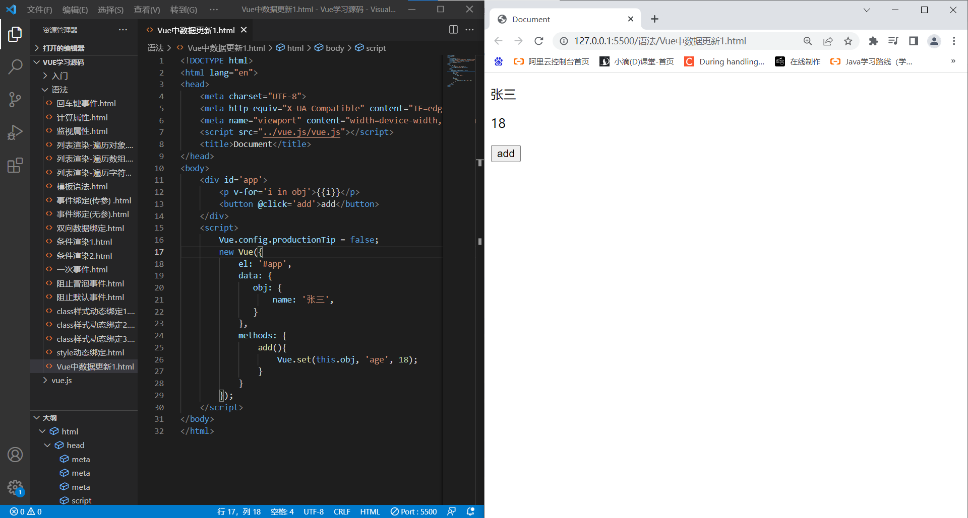Open the Manage gear settings menu
Viewport: 968px width, 518px height.
click(15, 487)
